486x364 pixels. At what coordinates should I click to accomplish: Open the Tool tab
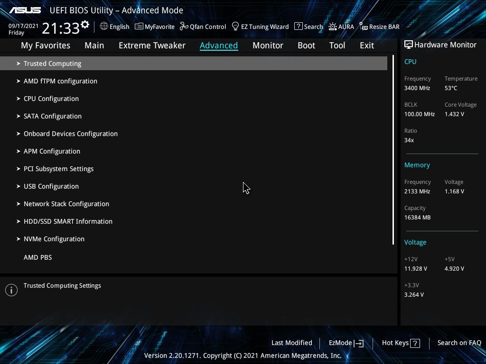(337, 45)
